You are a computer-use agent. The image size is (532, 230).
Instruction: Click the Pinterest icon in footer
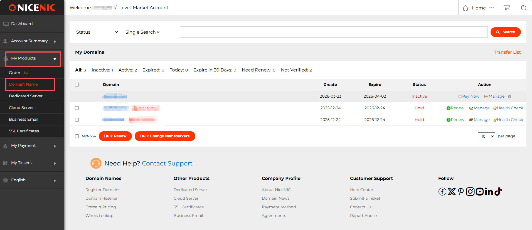point(461,192)
